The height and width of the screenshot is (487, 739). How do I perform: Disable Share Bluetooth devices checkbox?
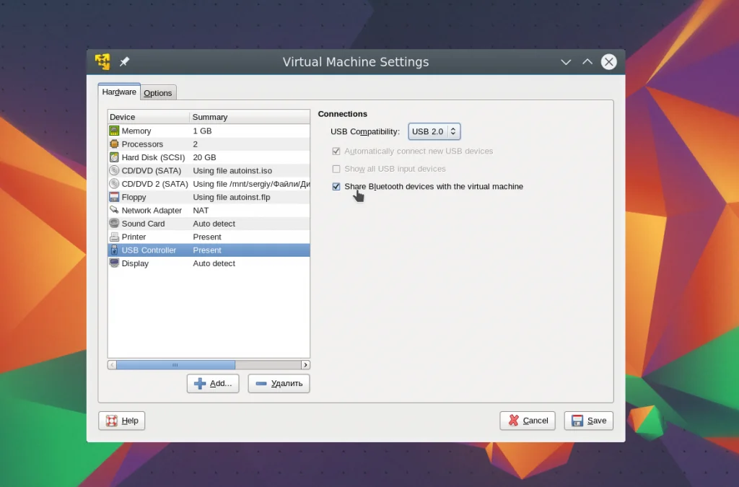tap(336, 187)
